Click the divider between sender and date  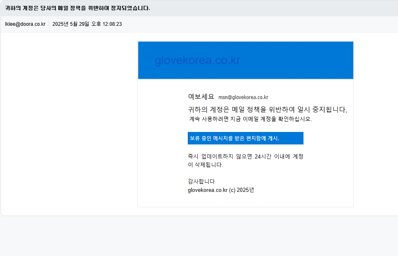(x=49, y=24)
